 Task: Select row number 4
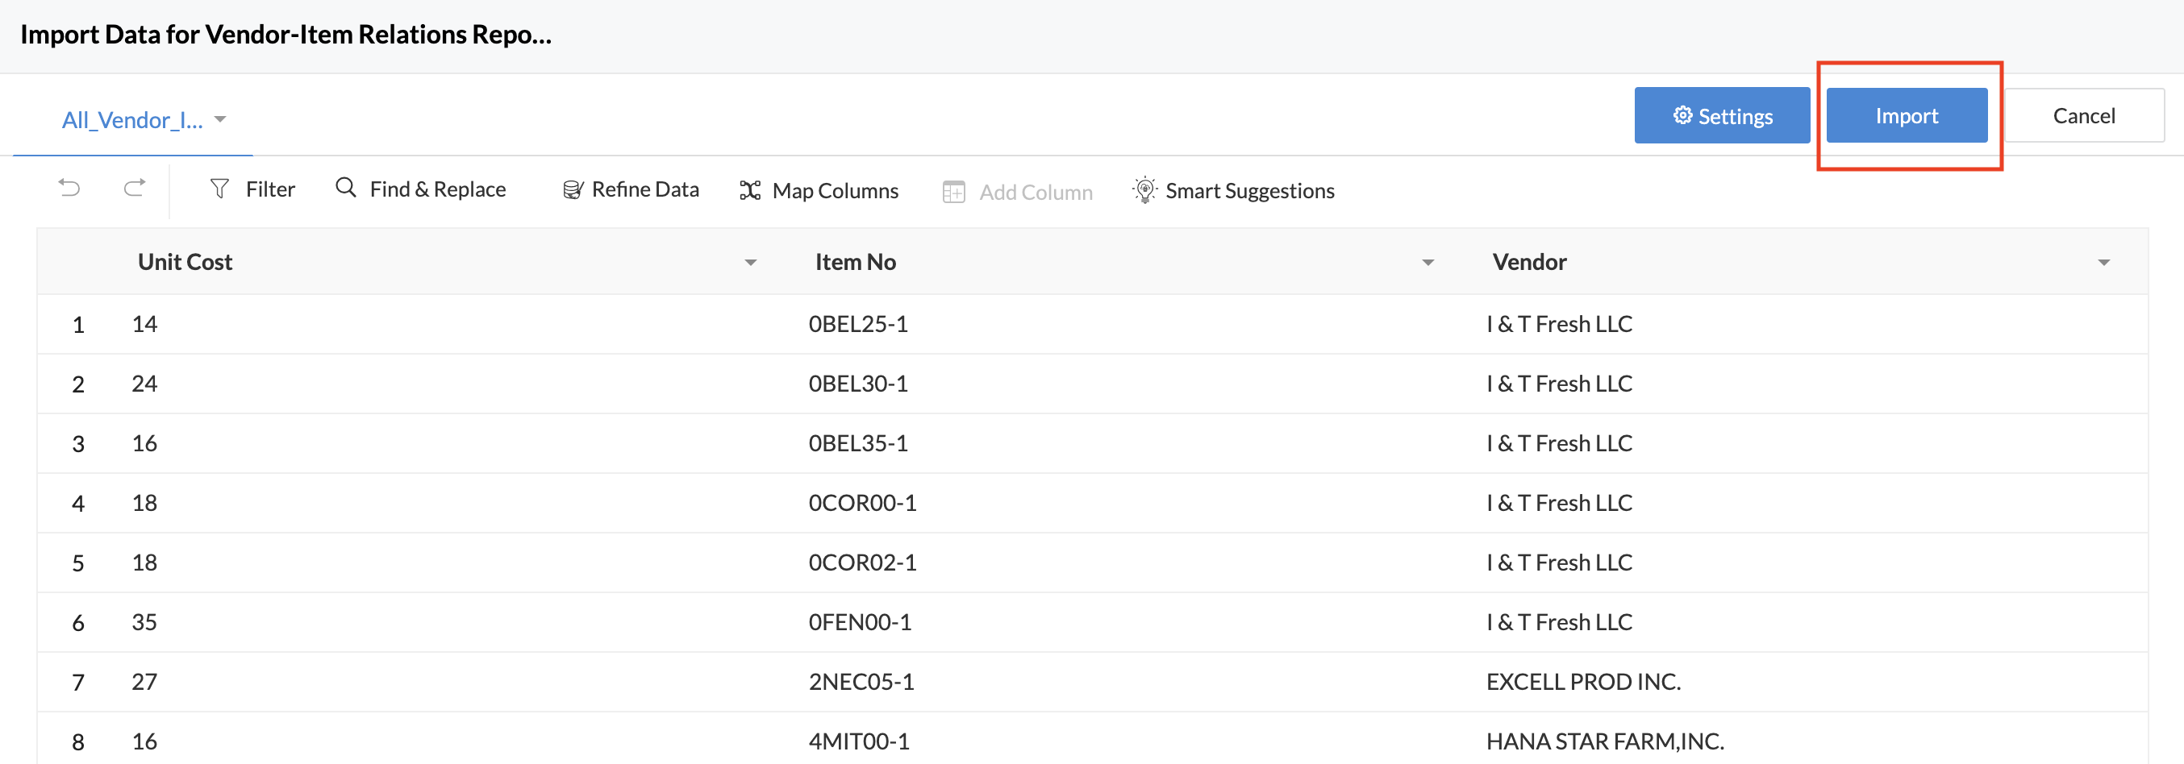tap(78, 503)
